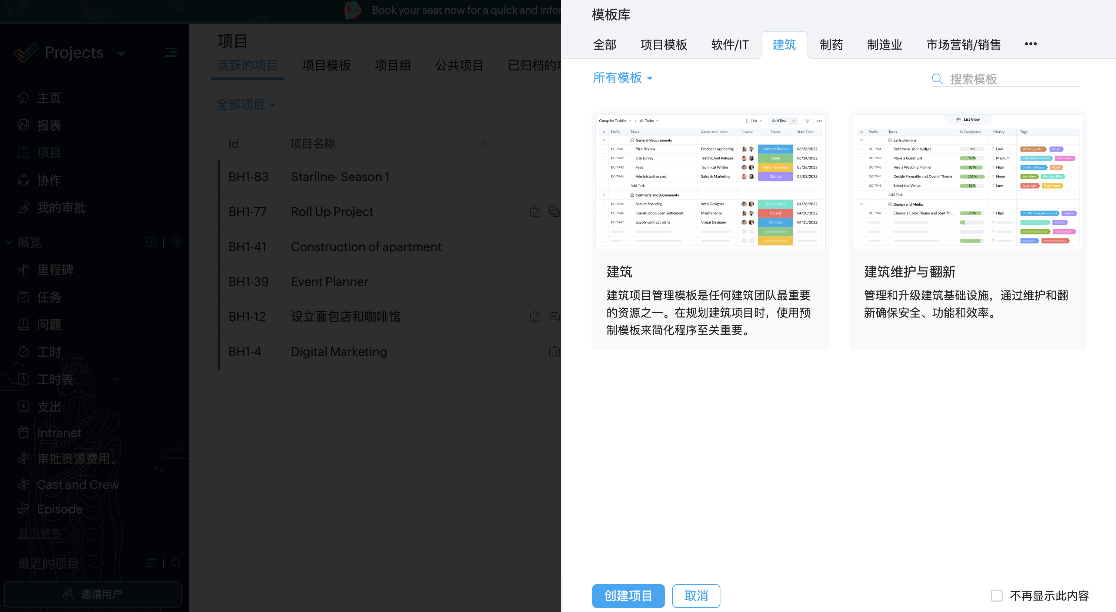Click the 概览 settings gear icon
The image size is (1116, 612).
tap(176, 242)
